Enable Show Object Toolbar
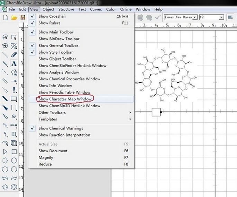The image size is (237, 197). [81, 59]
